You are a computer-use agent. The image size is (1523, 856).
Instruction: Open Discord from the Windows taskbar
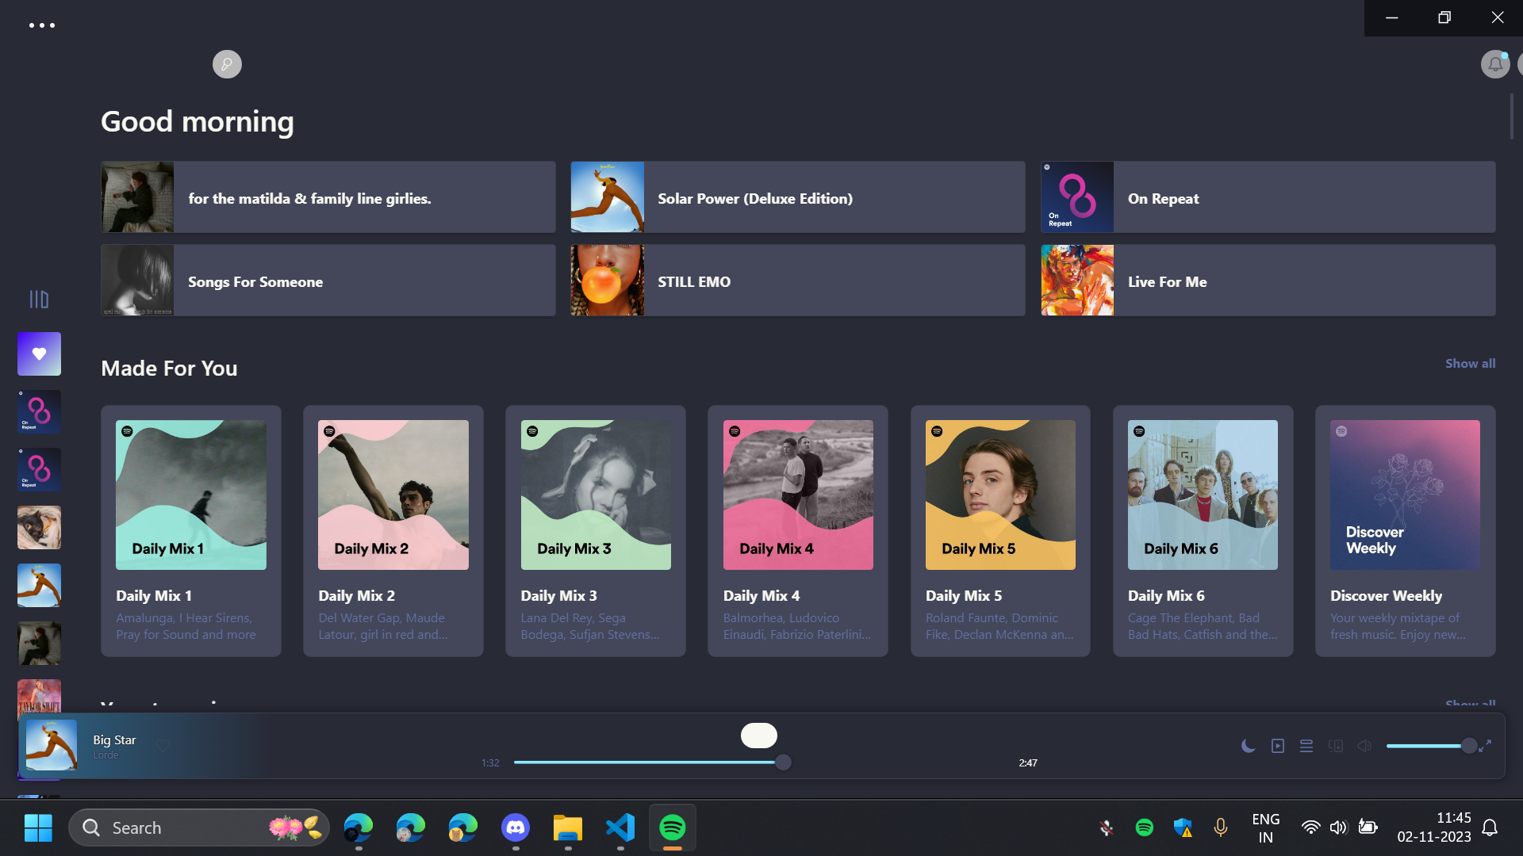[x=516, y=828]
